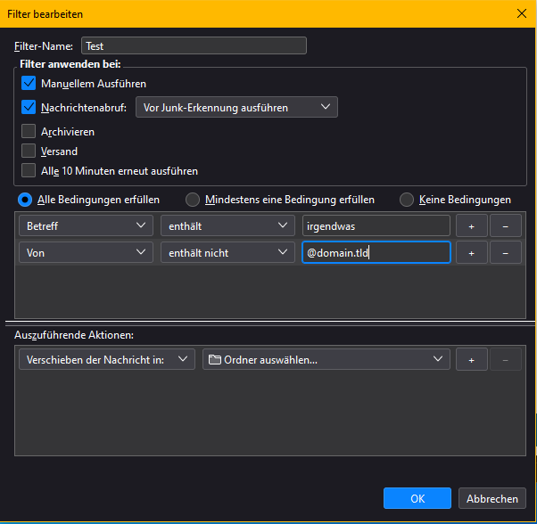Viewport: 537px width, 524px height.
Task: Uncheck Manuellem Ausführen checkbox
Action: tap(29, 84)
